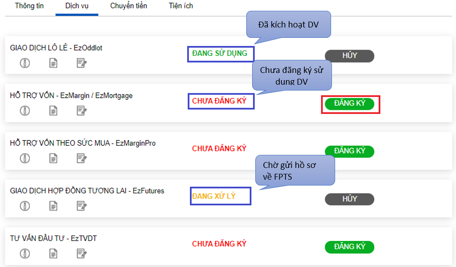Image resolution: width=456 pixels, height=267 pixels.
Task: Click edit form icon under EzTVDT
Action: [82, 253]
